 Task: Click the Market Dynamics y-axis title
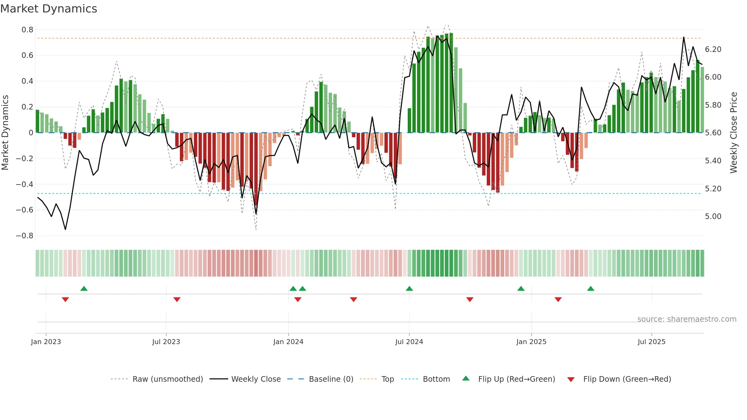coord(5,133)
